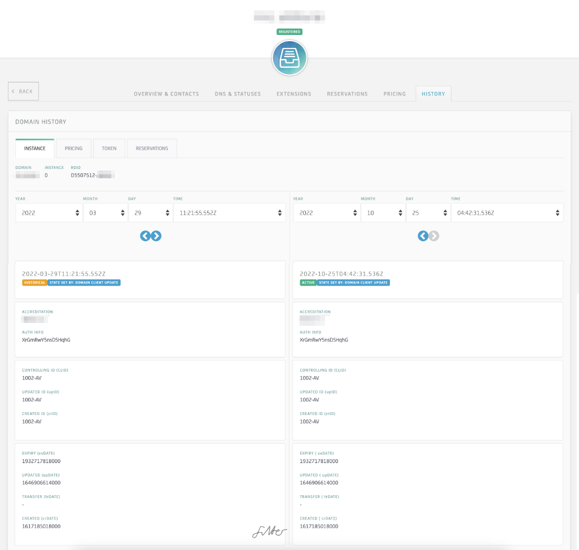Open the right Time dropdown 04:42:31.536Z

pos(507,213)
